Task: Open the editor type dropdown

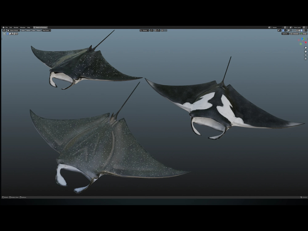Action: click(x=4, y=30)
